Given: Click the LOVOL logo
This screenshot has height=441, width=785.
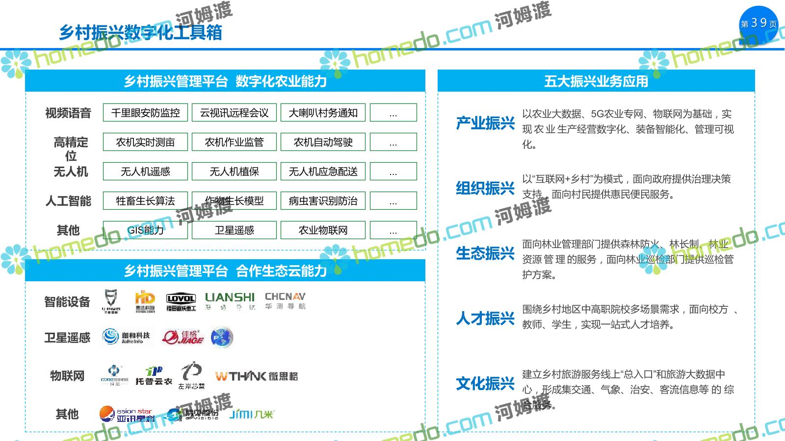Looking at the screenshot, I should coord(181,301).
